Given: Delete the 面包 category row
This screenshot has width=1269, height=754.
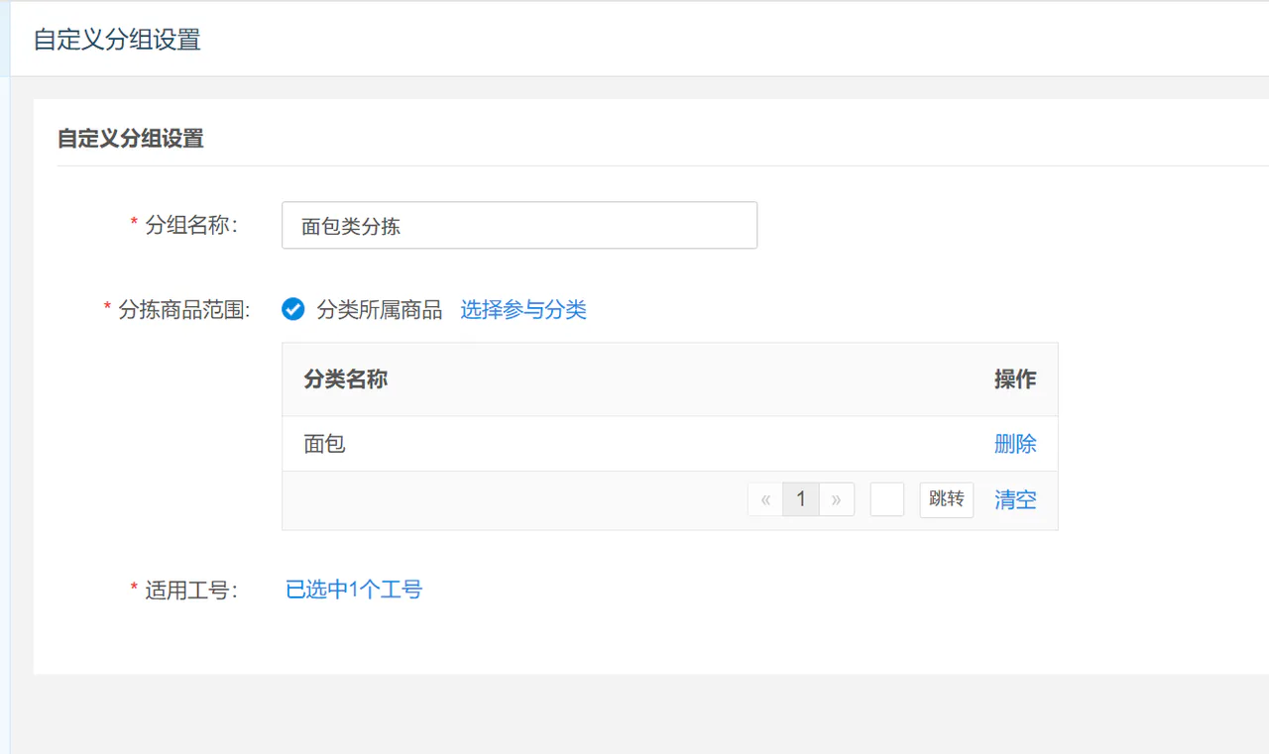Looking at the screenshot, I should click(1015, 444).
